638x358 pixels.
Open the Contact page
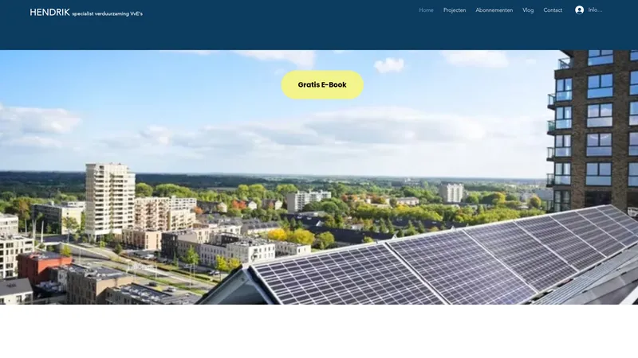click(x=553, y=10)
